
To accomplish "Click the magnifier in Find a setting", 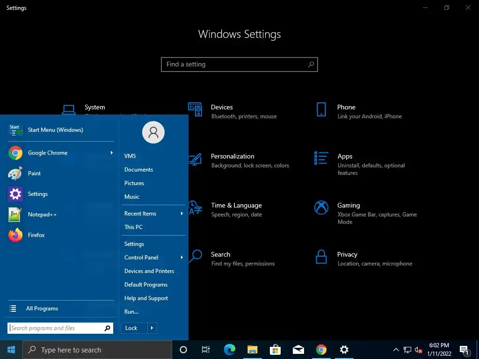I will pos(311,65).
